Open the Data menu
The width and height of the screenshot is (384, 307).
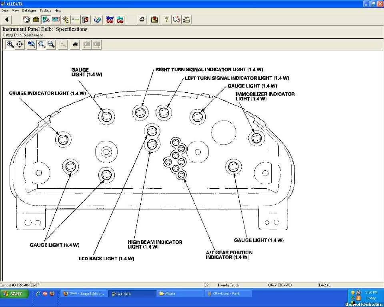click(x=5, y=10)
